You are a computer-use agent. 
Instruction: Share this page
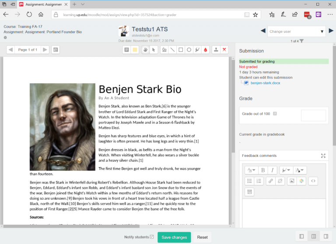(295, 14)
